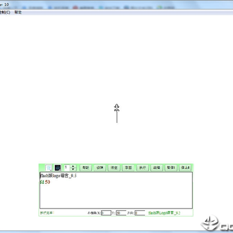Image resolution: width=233 pixels, height=233 pixels.
Task: Pick the black pen color swatch
Action: tap(58, 168)
